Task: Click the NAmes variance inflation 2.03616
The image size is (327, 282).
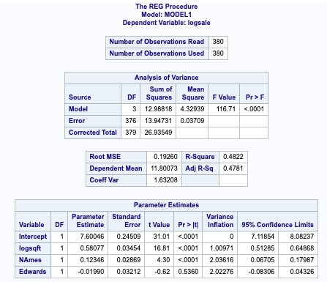Action: click(222, 260)
